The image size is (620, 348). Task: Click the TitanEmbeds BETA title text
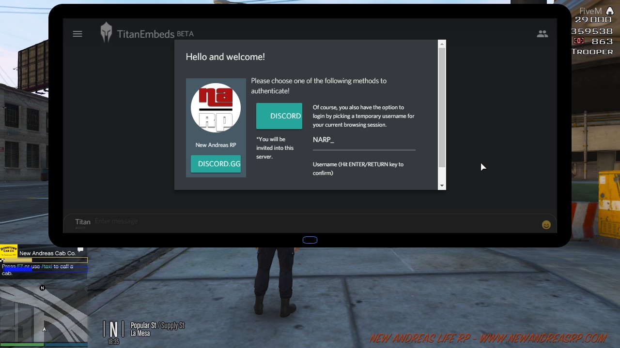click(155, 34)
